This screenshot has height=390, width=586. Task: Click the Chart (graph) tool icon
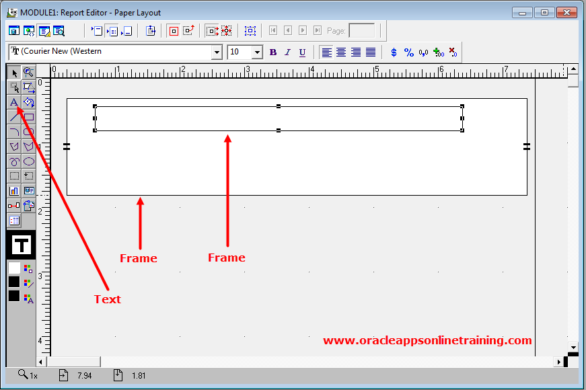click(13, 191)
